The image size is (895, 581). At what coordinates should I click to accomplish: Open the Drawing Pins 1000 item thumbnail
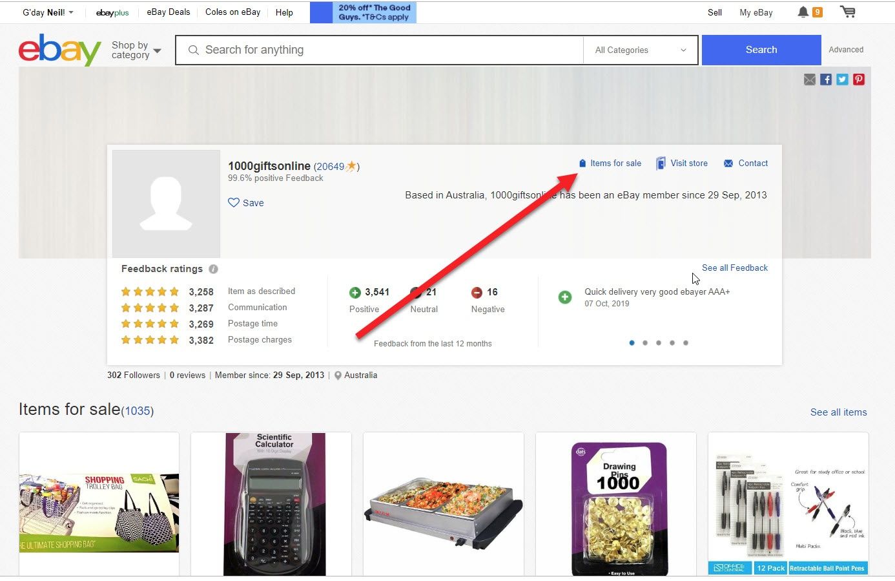pos(616,504)
